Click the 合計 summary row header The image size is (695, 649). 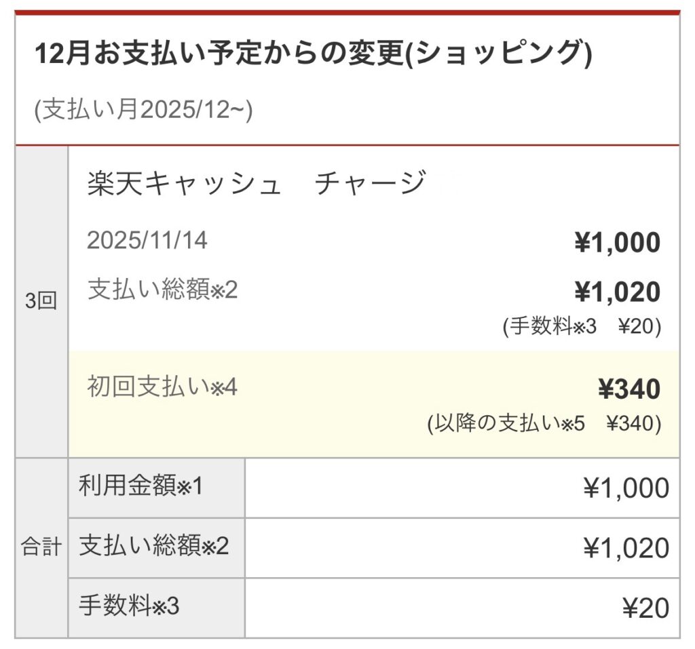tap(41, 547)
